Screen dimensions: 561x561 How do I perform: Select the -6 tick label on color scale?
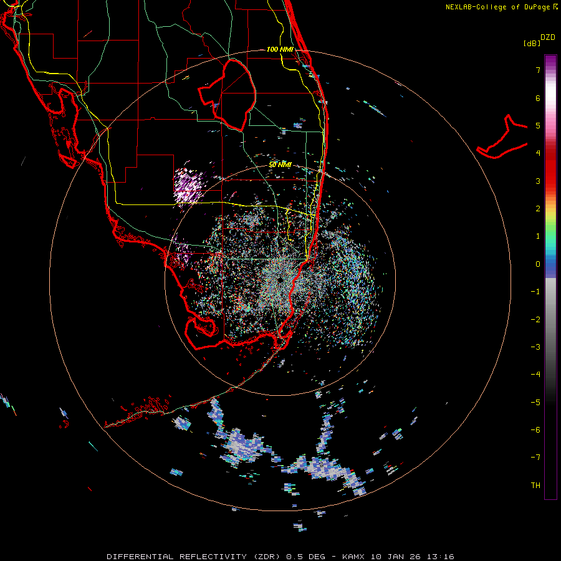coord(535,429)
